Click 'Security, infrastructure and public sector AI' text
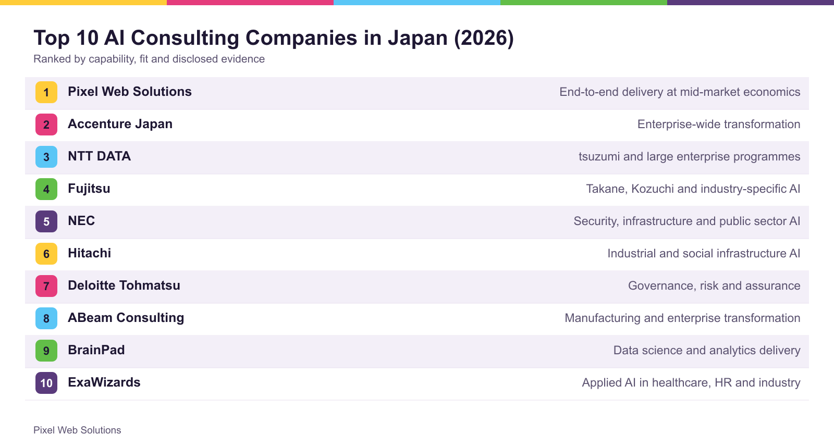834x447 pixels. coord(687,221)
